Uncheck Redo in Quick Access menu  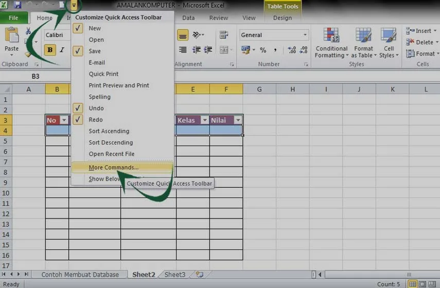(122, 120)
